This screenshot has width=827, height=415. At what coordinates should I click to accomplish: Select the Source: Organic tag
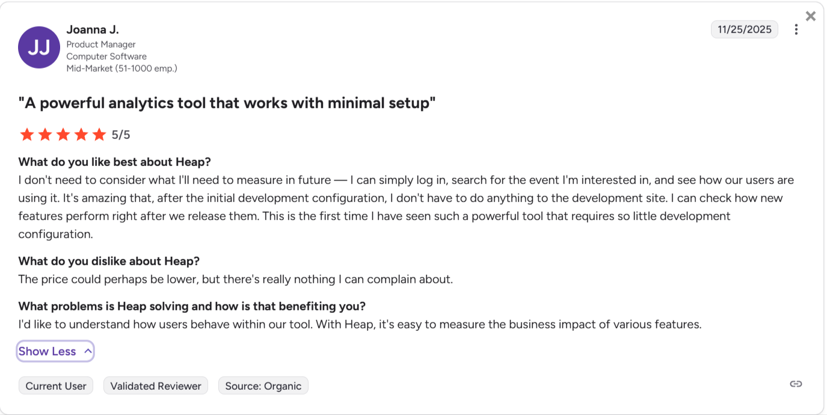point(263,386)
